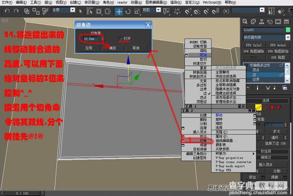The width and height of the screenshot is (293, 196).
Task: Activate the Select and Scale tool
Action: 137,11
